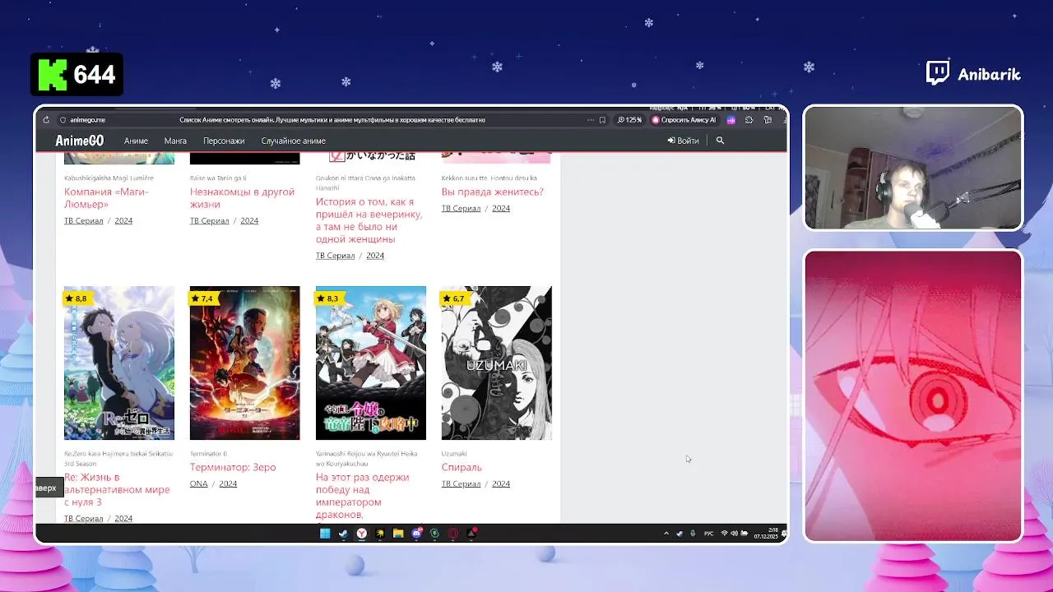Reload the page with the refresh icon
Image resolution: width=1053 pixels, height=592 pixels.
46,120
